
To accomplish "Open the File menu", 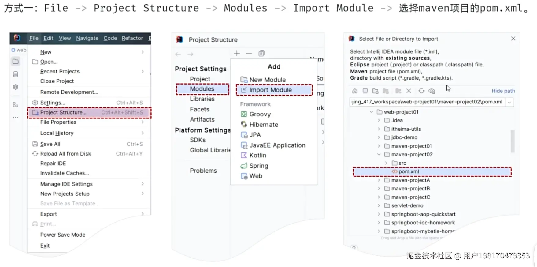I will [34, 38].
